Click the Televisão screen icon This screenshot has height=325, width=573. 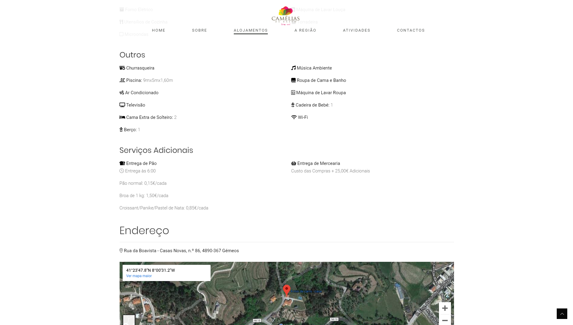click(122, 105)
